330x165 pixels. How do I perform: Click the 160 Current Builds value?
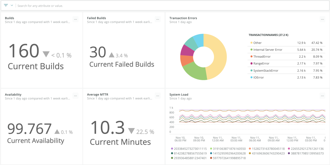24,51
